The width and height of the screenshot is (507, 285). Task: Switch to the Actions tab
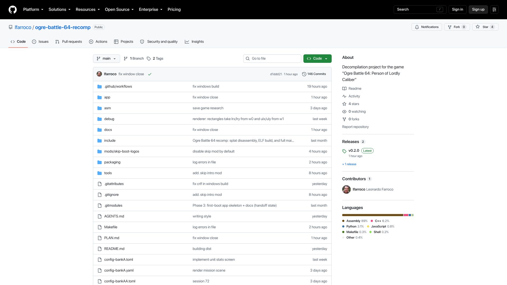coord(98,42)
